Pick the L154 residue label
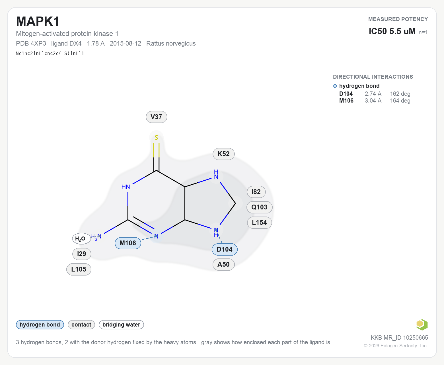 259,223
